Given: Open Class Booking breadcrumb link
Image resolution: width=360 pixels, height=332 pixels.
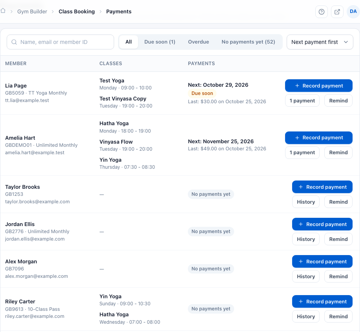Looking at the screenshot, I should click(x=77, y=11).
